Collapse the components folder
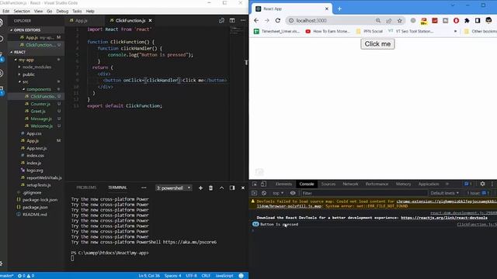This screenshot has height=279, width=497. click(38, 89)
